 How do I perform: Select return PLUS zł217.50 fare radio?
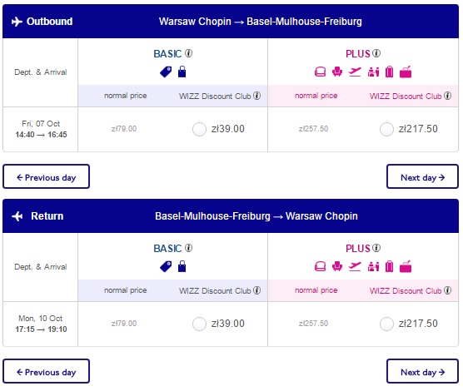[386, 324]
